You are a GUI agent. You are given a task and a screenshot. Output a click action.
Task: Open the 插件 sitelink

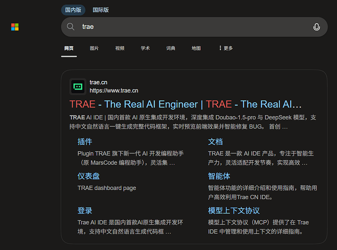coord(85,141)
